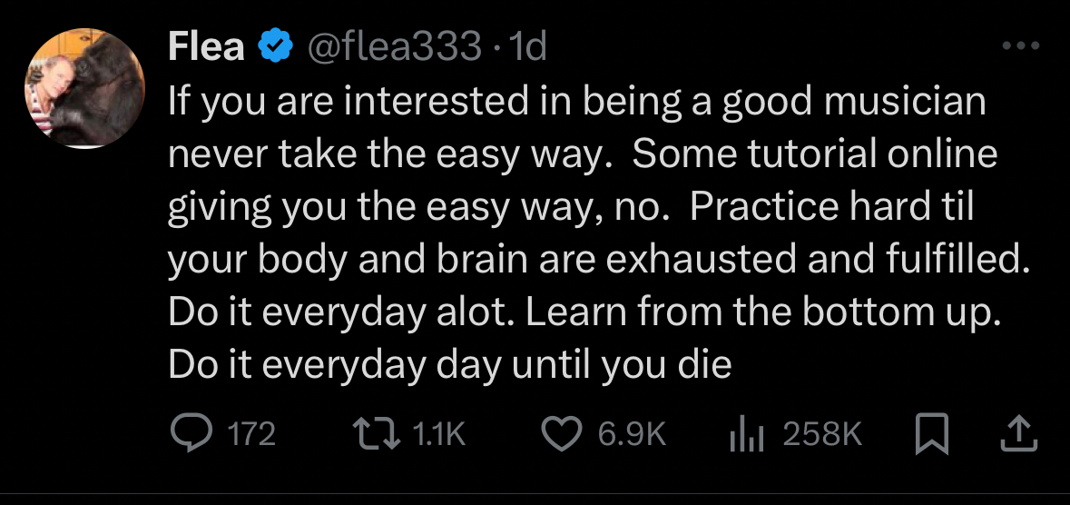
Task: Click the 6.9K likes count
Action: click(632, 434)
